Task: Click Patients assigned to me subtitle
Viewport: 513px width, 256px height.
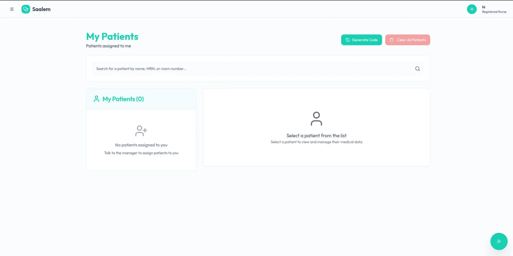Action: coord(108,46)
